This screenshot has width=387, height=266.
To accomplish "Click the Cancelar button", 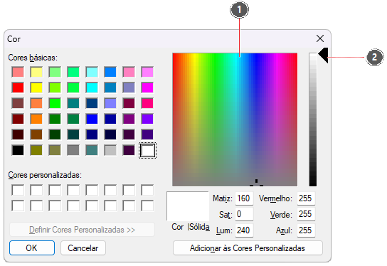I will click(83, 248).
